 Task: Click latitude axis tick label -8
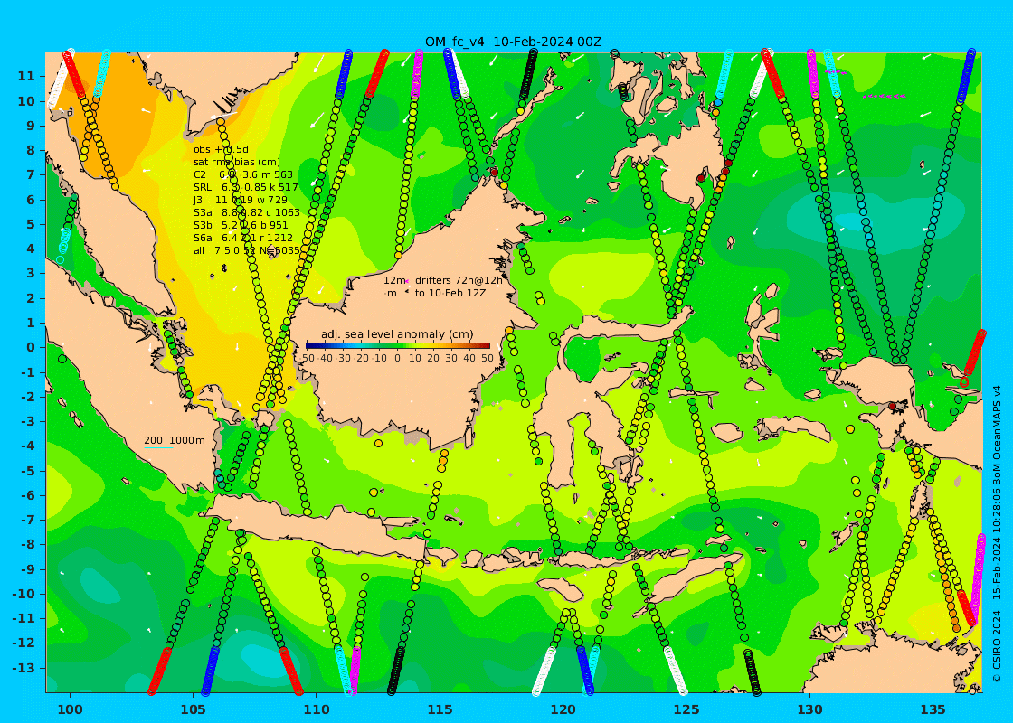tap(27, 544)
